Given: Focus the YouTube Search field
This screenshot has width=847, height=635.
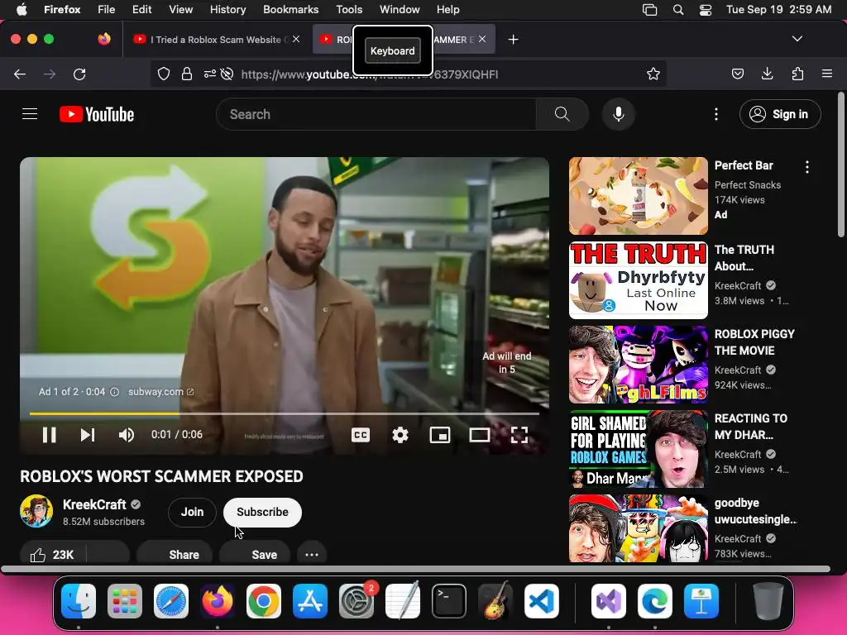Looking at the screenshot, I should point(376,114).
